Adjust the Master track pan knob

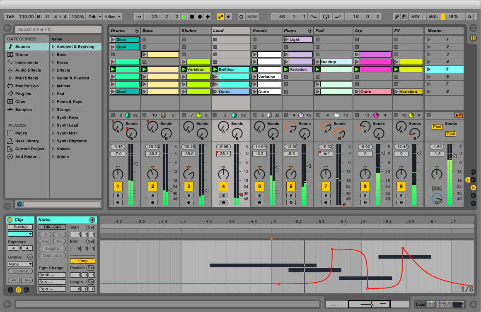pos(437,173)
